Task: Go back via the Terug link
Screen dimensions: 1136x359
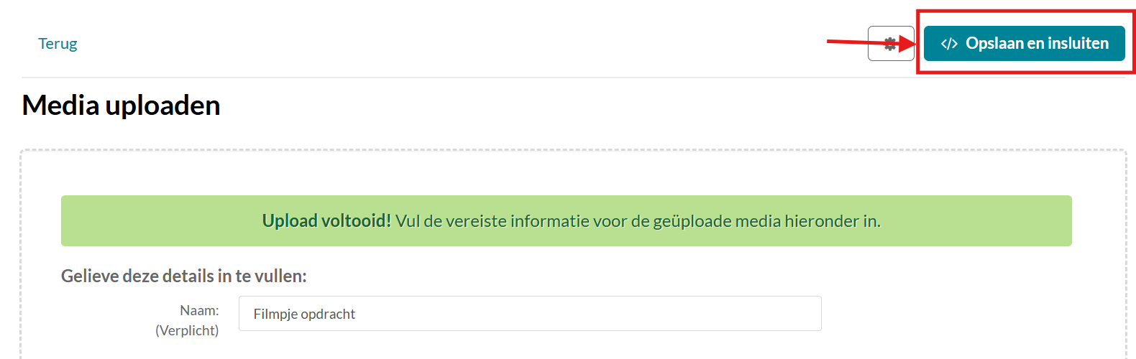Action: coord(58,44)
